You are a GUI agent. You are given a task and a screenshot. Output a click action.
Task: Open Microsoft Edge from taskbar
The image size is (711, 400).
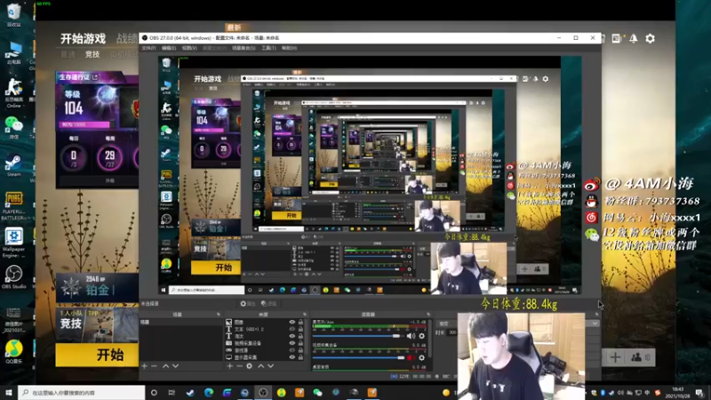(209, 392)
